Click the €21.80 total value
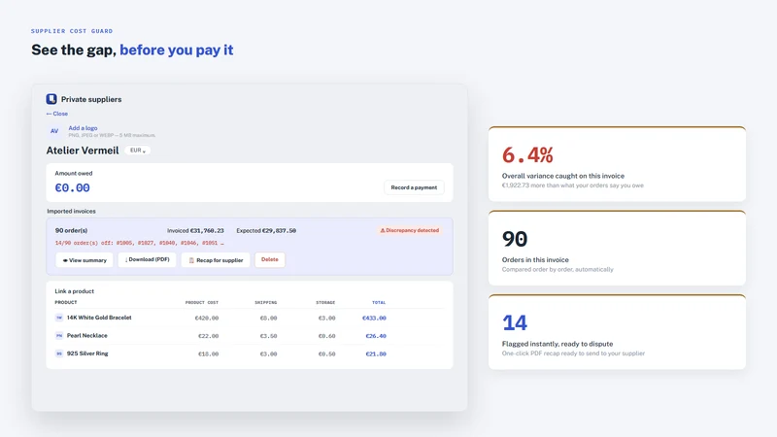The image size is (777, 437). point(376,353)
